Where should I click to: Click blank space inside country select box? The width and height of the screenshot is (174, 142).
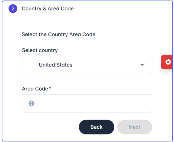[105, 65]
